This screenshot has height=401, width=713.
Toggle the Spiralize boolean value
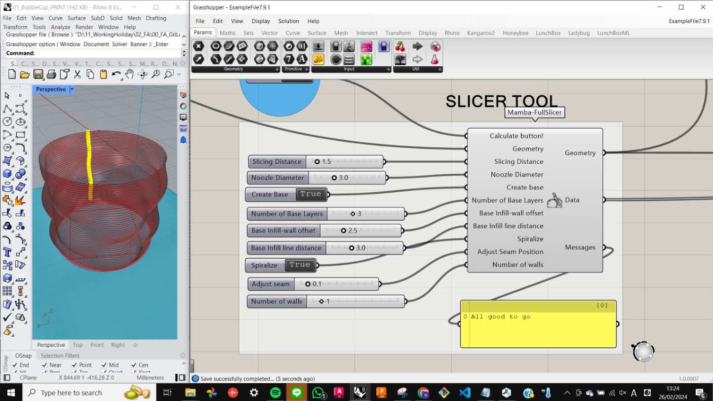coord(299,265)
